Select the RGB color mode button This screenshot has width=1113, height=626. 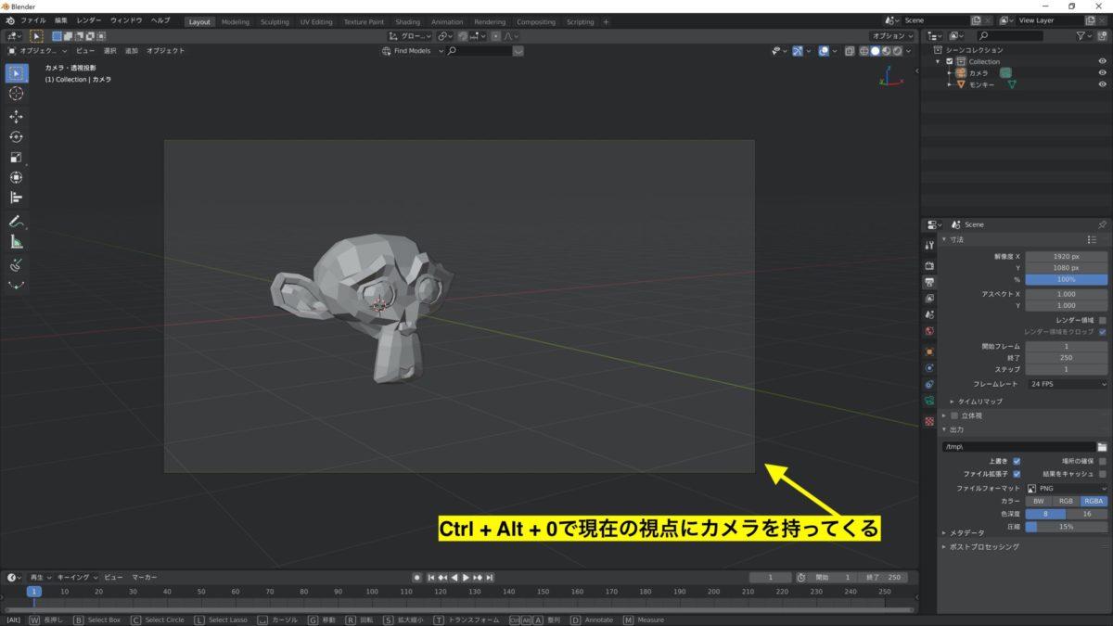(1067, 501)
